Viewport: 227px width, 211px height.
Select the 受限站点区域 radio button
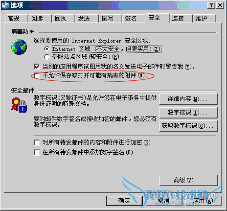point(47,57)
